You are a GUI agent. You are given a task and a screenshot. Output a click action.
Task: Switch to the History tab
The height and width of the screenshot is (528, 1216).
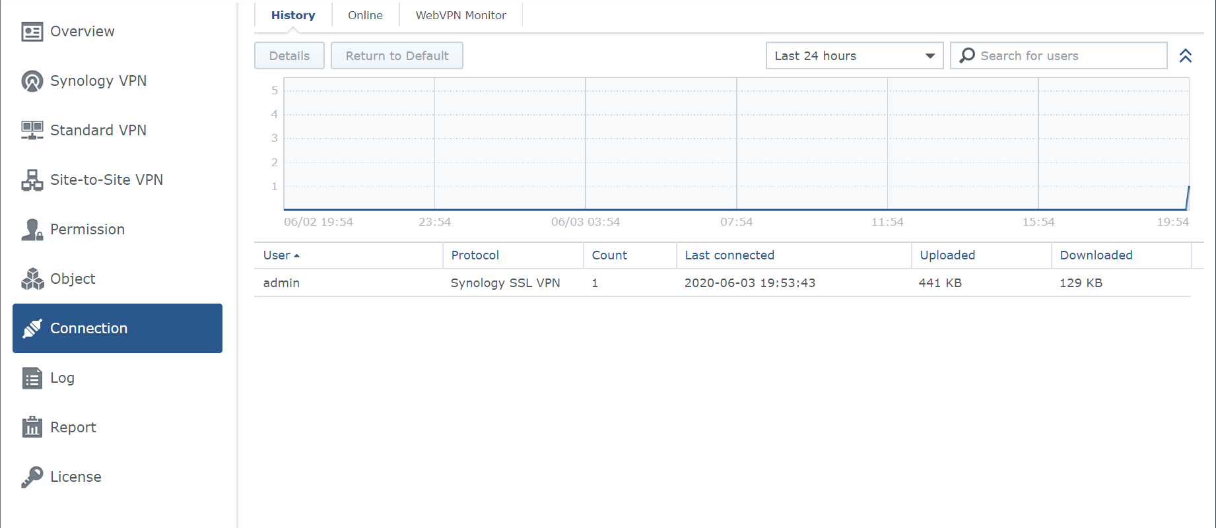click(x=293, y=15)
